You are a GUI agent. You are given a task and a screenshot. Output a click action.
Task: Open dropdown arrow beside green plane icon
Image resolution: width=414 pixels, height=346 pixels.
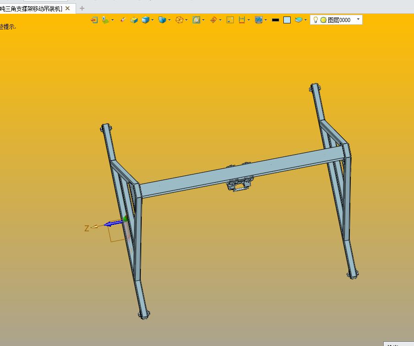[113, 20]
